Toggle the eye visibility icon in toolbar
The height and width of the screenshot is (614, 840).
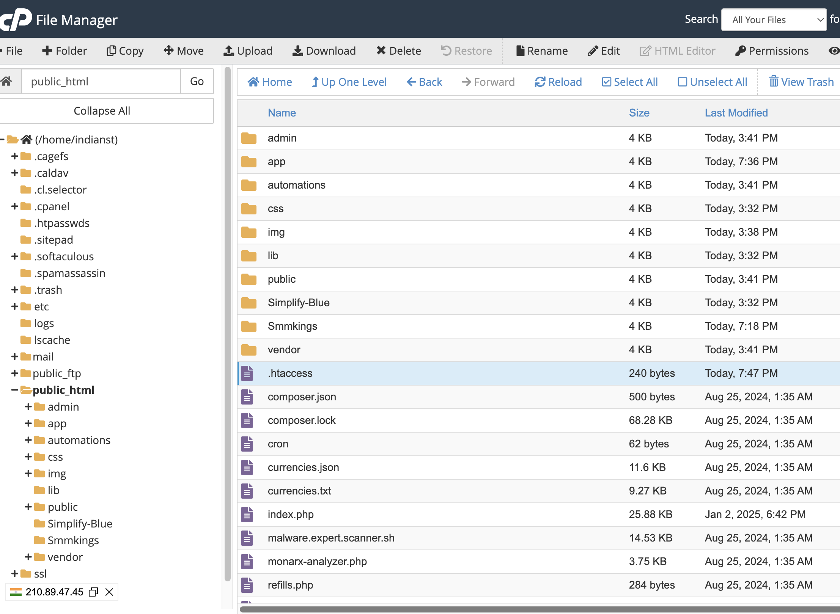[x=834, y=51]
